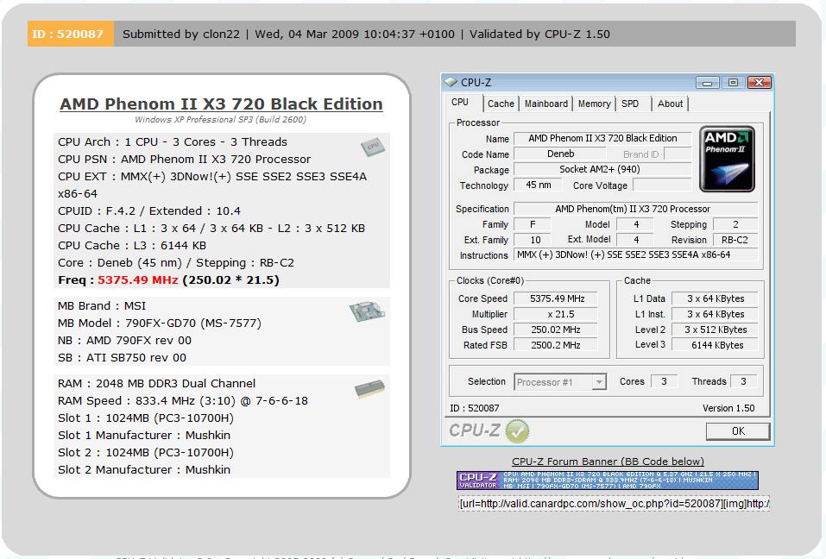The width and height of the screenshot is (826, 559).
Task: Maximize the CPU-Z window
Action: [x=733, y=82]
